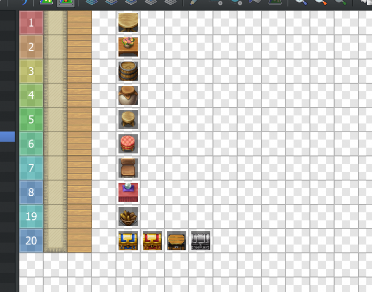Select the highlighted blue item in left panel
Screen dimensions: 372x292
coord(7,137)
